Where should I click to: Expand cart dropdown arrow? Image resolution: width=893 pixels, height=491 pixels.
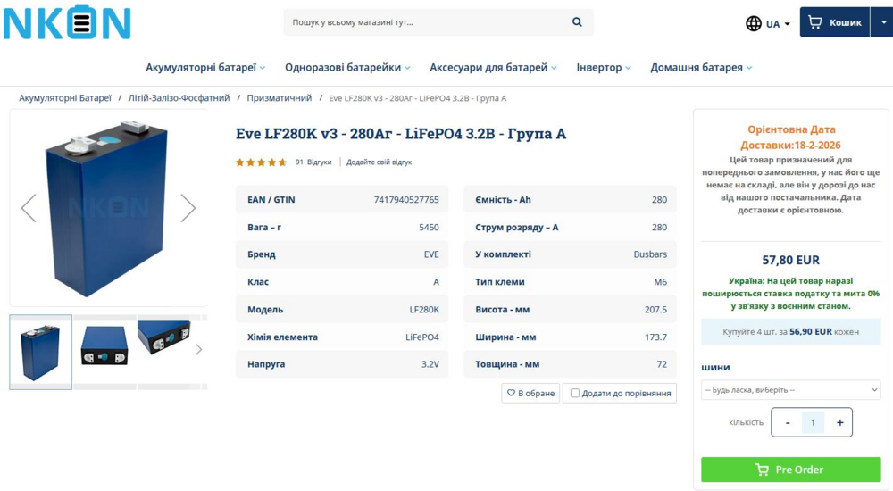pos(882,22)
